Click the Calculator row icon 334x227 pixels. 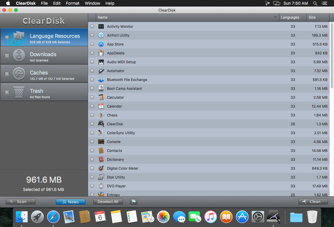(x=101, y=97)
